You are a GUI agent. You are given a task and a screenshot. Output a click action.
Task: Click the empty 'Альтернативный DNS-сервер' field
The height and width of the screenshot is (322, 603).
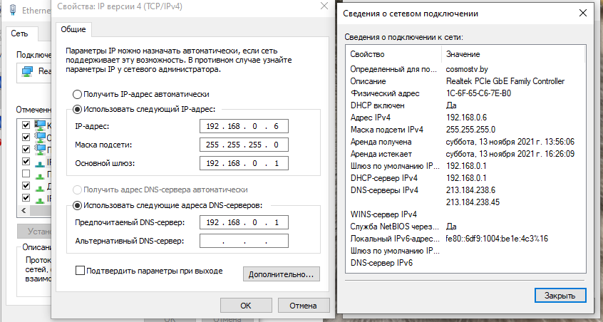(244, 241)
